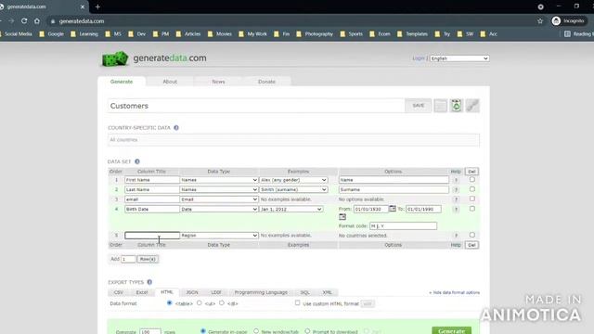Open the Reading list icon
The image size is (594, 334).
coord(567,34)
